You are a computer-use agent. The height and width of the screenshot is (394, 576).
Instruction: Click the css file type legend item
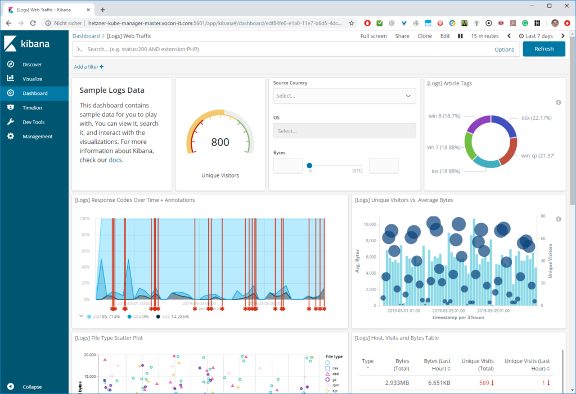click(x=332, y=368)
